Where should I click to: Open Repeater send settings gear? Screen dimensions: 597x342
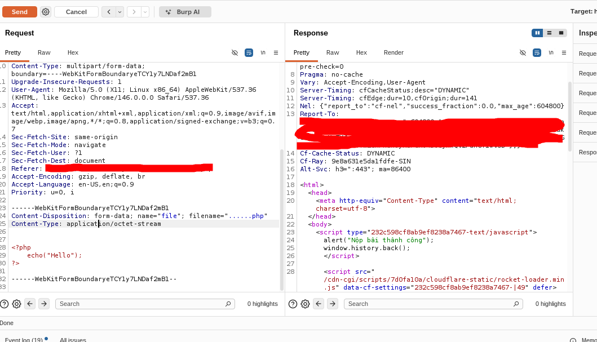tap(46, 12)
